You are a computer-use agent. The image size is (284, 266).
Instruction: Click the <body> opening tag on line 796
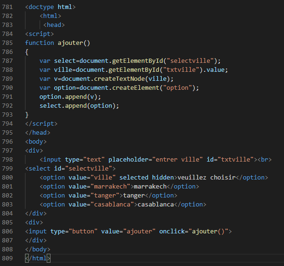[36, 142]
